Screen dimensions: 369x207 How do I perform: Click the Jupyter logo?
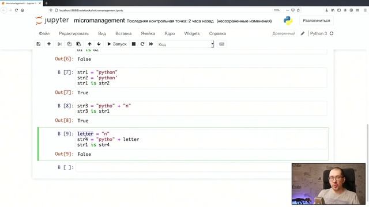[x=52, y=21]
